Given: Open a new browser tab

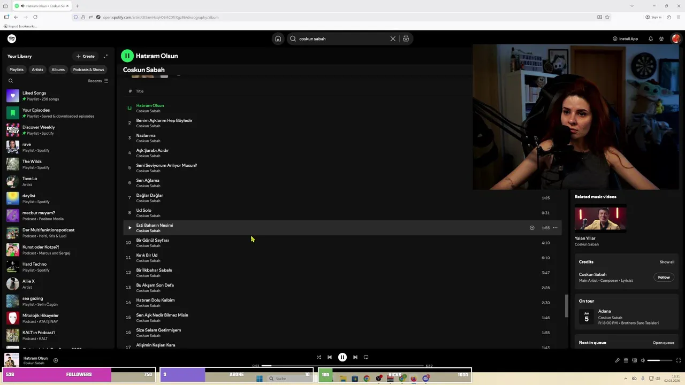Looking at the screenshot, I should tap(77, 6).
